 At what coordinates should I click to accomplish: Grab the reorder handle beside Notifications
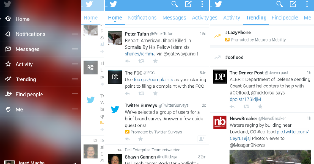tap(75, 34)
